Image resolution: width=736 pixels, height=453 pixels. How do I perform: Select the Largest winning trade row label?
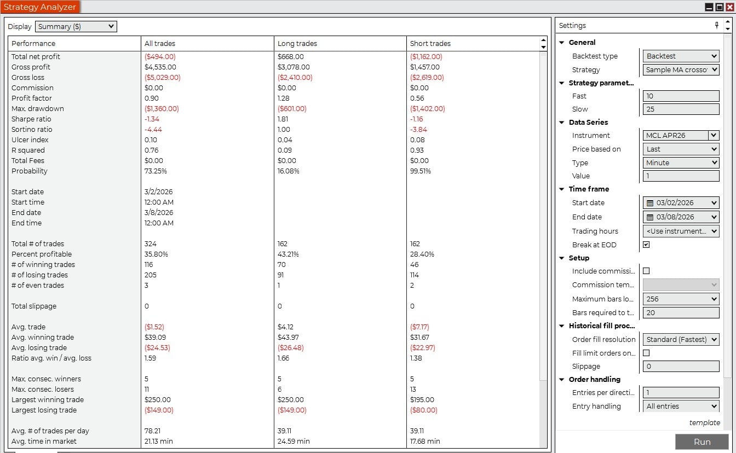point(48,399)
